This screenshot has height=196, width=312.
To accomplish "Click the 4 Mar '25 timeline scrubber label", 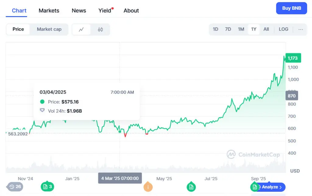I will coord(120,178).
